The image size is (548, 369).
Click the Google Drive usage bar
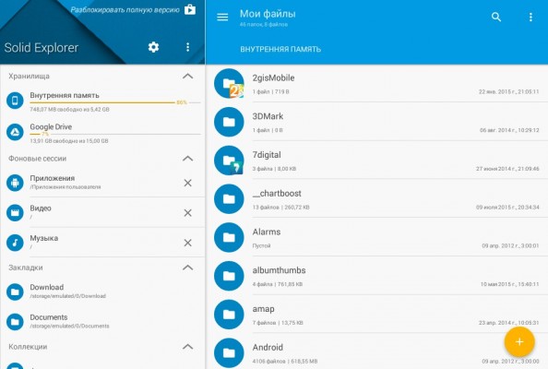115,134
